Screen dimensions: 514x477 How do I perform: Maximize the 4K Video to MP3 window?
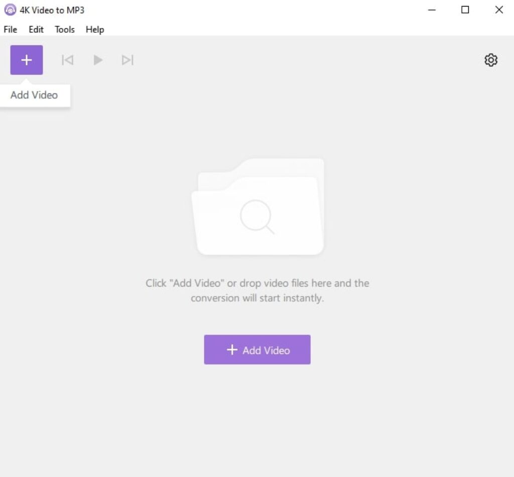[465, 10]
